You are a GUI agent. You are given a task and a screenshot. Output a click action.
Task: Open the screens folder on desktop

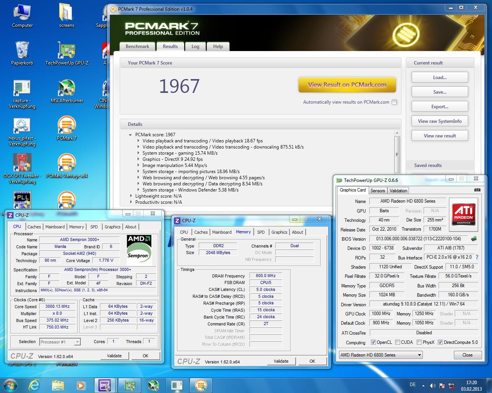66,16
